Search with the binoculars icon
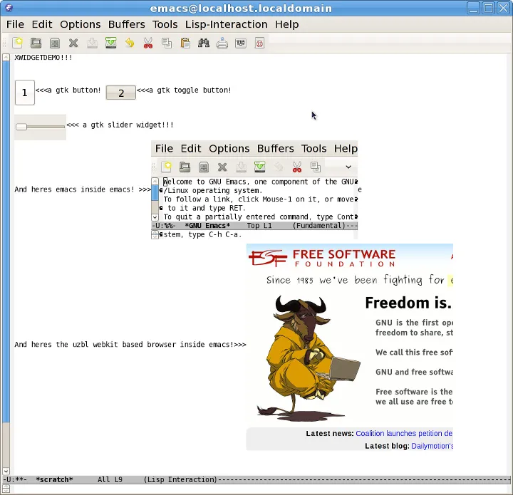Viewport: 513px width, 495px height. [x=204, y=43]
